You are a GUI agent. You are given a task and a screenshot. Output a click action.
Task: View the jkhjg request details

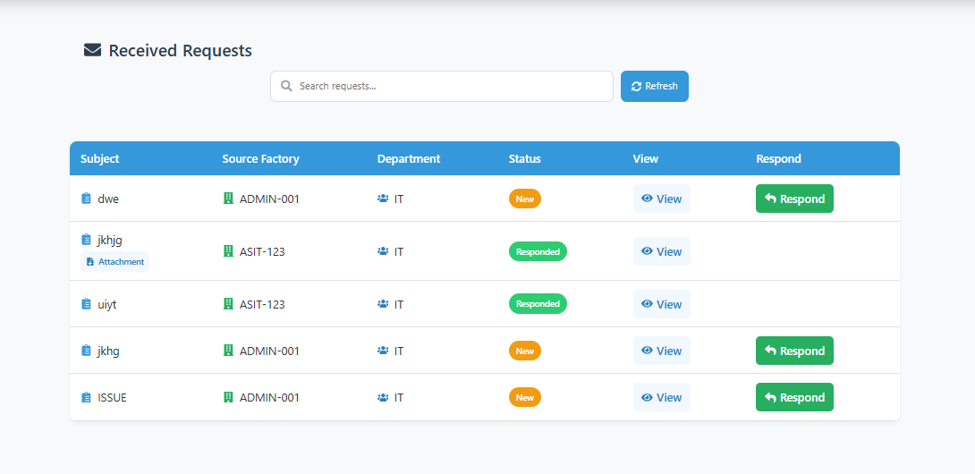coord(662,251)
